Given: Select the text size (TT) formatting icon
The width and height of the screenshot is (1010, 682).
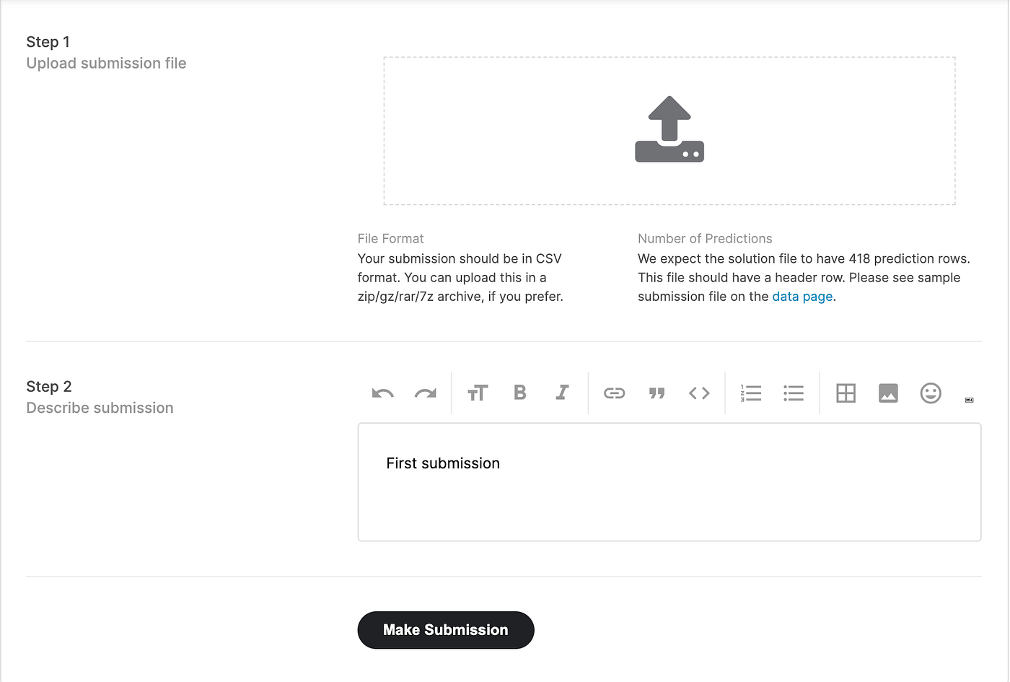Looking at the screenshot, I should click(477, 393).
